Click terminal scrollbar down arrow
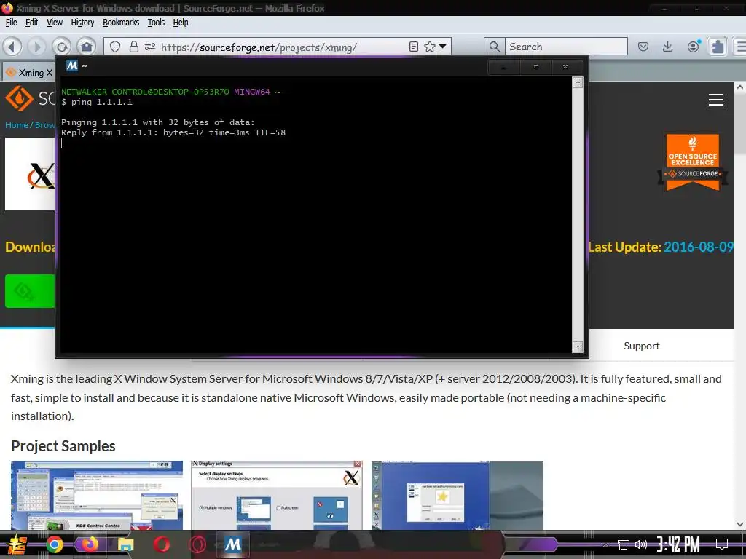746x559 pixels. pyautogui.click(x=578, y=347)
